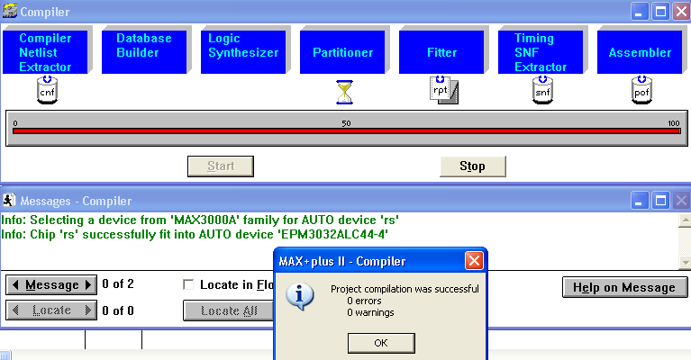Click the message list scroll down arrow

[686, 263]
